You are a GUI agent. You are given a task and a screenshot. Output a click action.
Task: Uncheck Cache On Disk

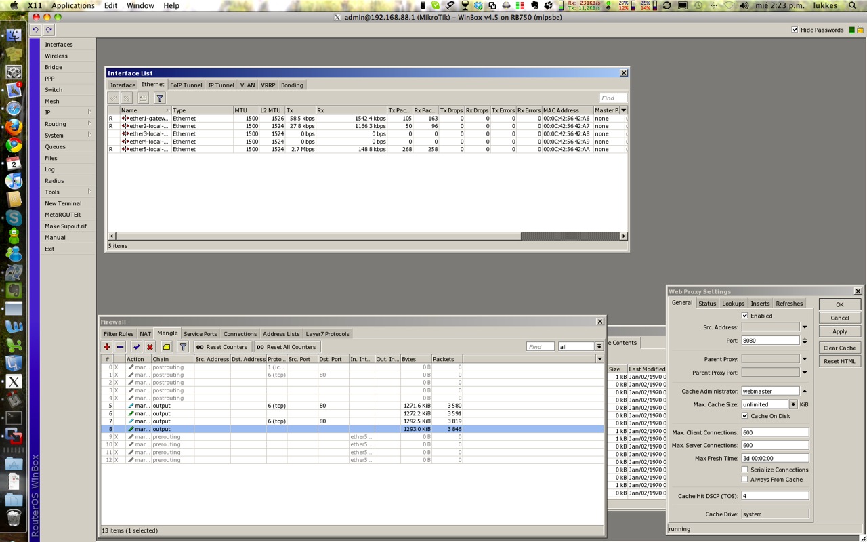[x=745, y=415]
